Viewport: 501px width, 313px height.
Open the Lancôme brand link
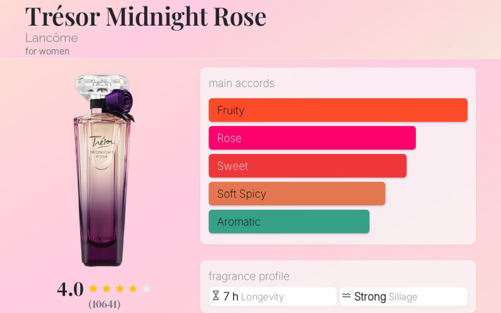(x=51, y=38)
